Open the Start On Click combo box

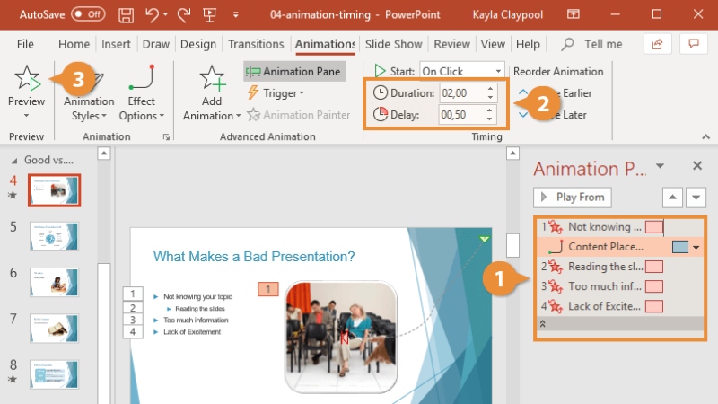(461, 72)
